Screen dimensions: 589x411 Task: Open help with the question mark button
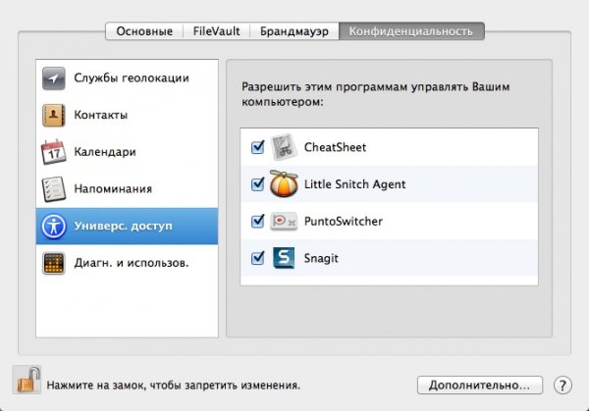[562, 385]
